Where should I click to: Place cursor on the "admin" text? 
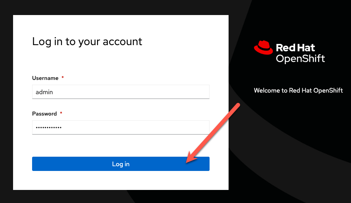point(44,92)
